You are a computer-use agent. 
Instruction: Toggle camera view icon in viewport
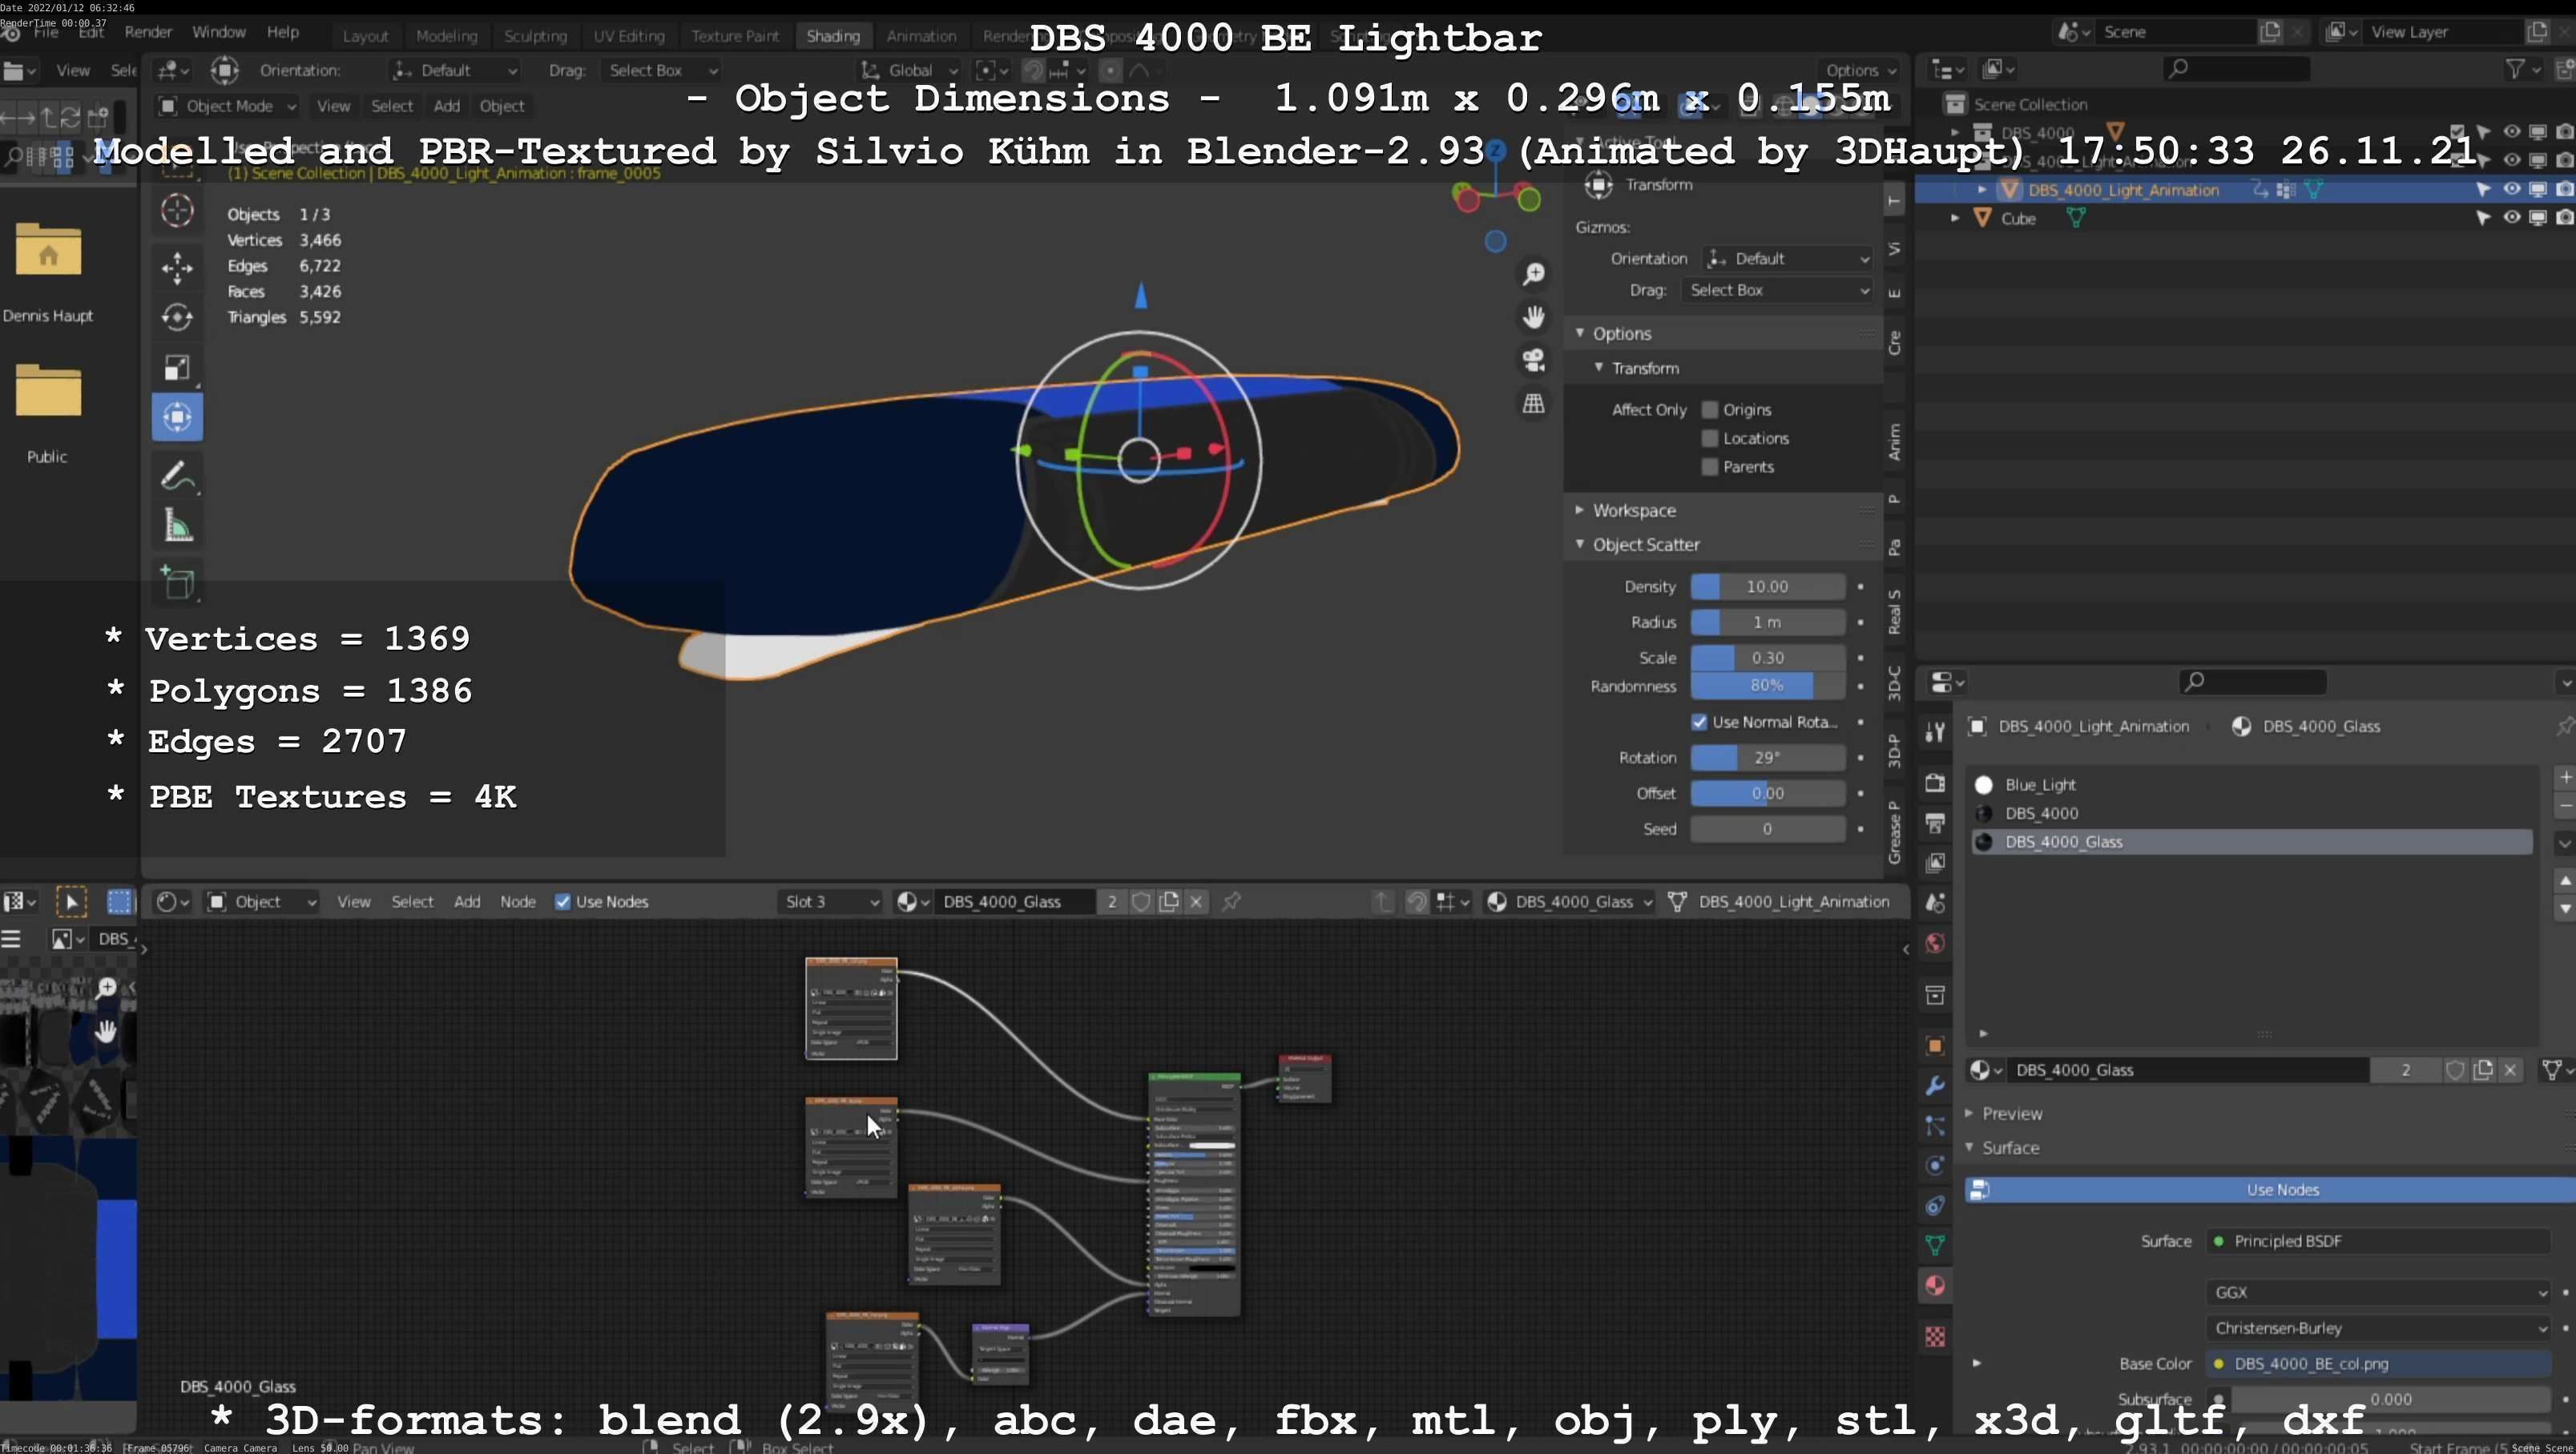[1533, 360]
